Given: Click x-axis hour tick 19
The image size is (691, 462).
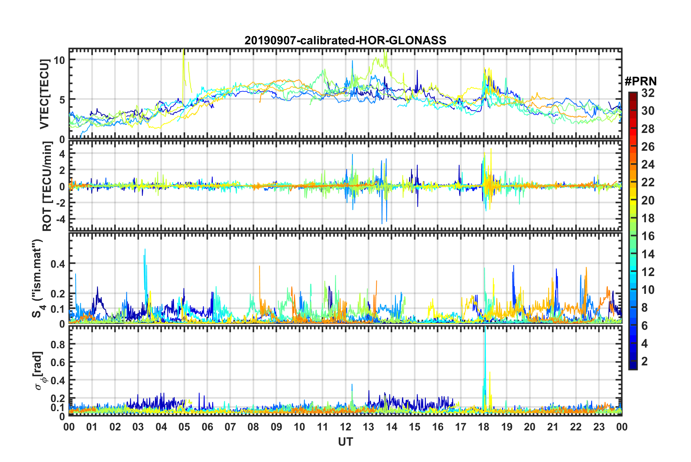Looking at the screenshot, I should click(x=507, y=427).
